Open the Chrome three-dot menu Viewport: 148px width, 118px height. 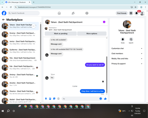(145, 7)
